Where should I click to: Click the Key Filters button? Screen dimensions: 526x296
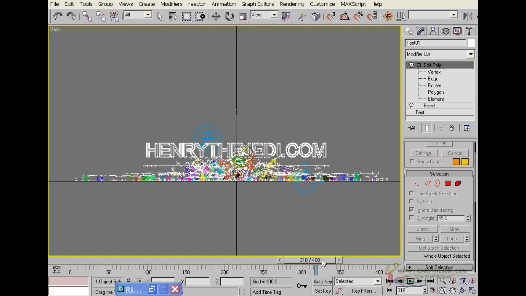pyautogui.click(x=364, y=291)
